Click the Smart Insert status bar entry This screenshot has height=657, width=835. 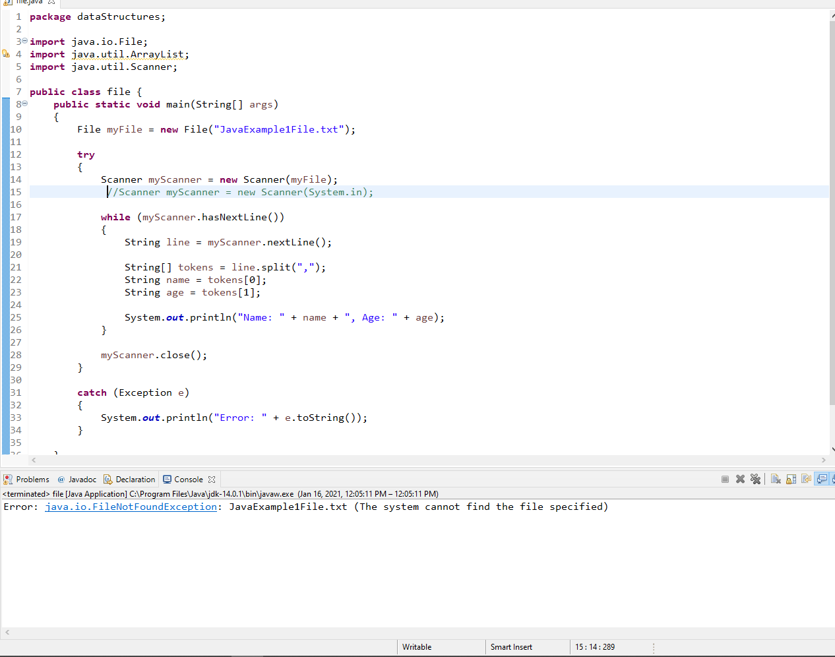(511, 647)
